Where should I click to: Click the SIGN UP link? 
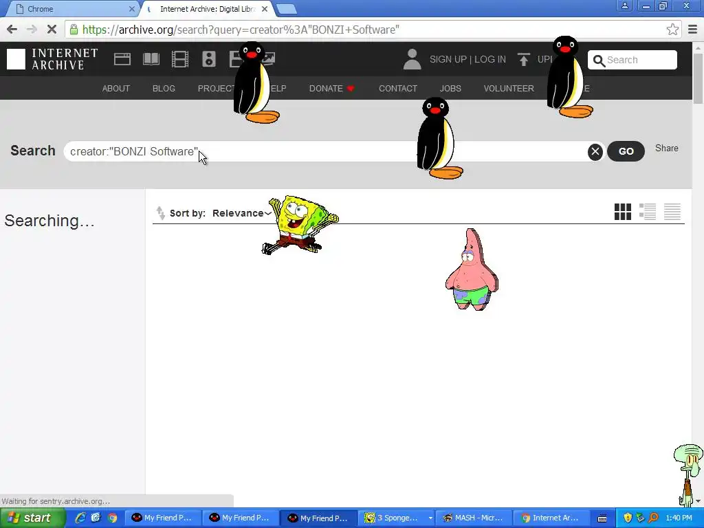448,59
